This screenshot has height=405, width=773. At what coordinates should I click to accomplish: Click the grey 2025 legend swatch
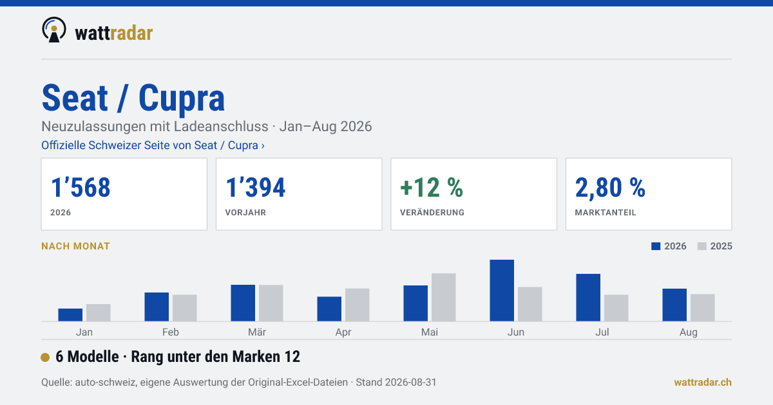(x=702, y=246)
